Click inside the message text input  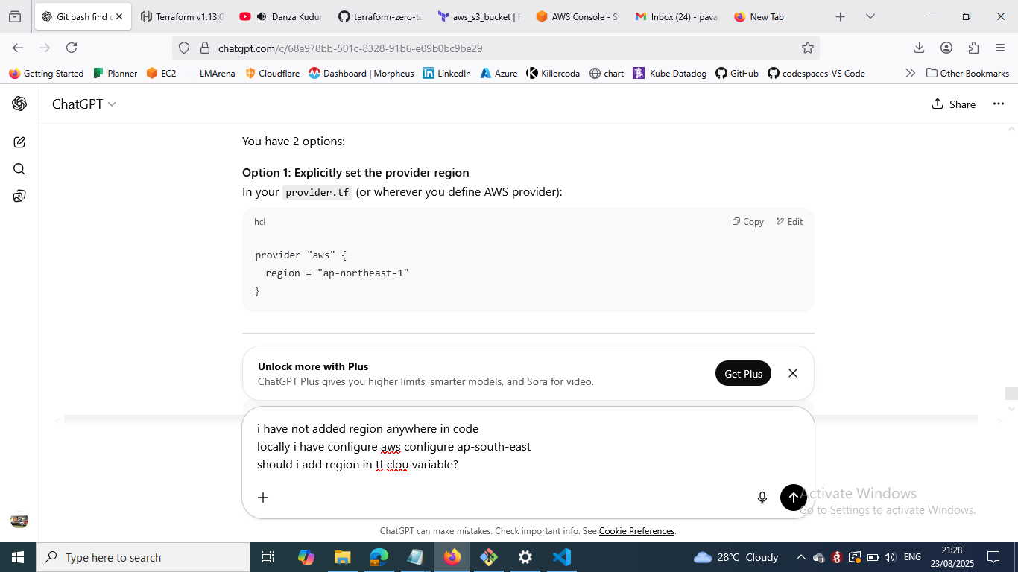click(x=522, y=447)
